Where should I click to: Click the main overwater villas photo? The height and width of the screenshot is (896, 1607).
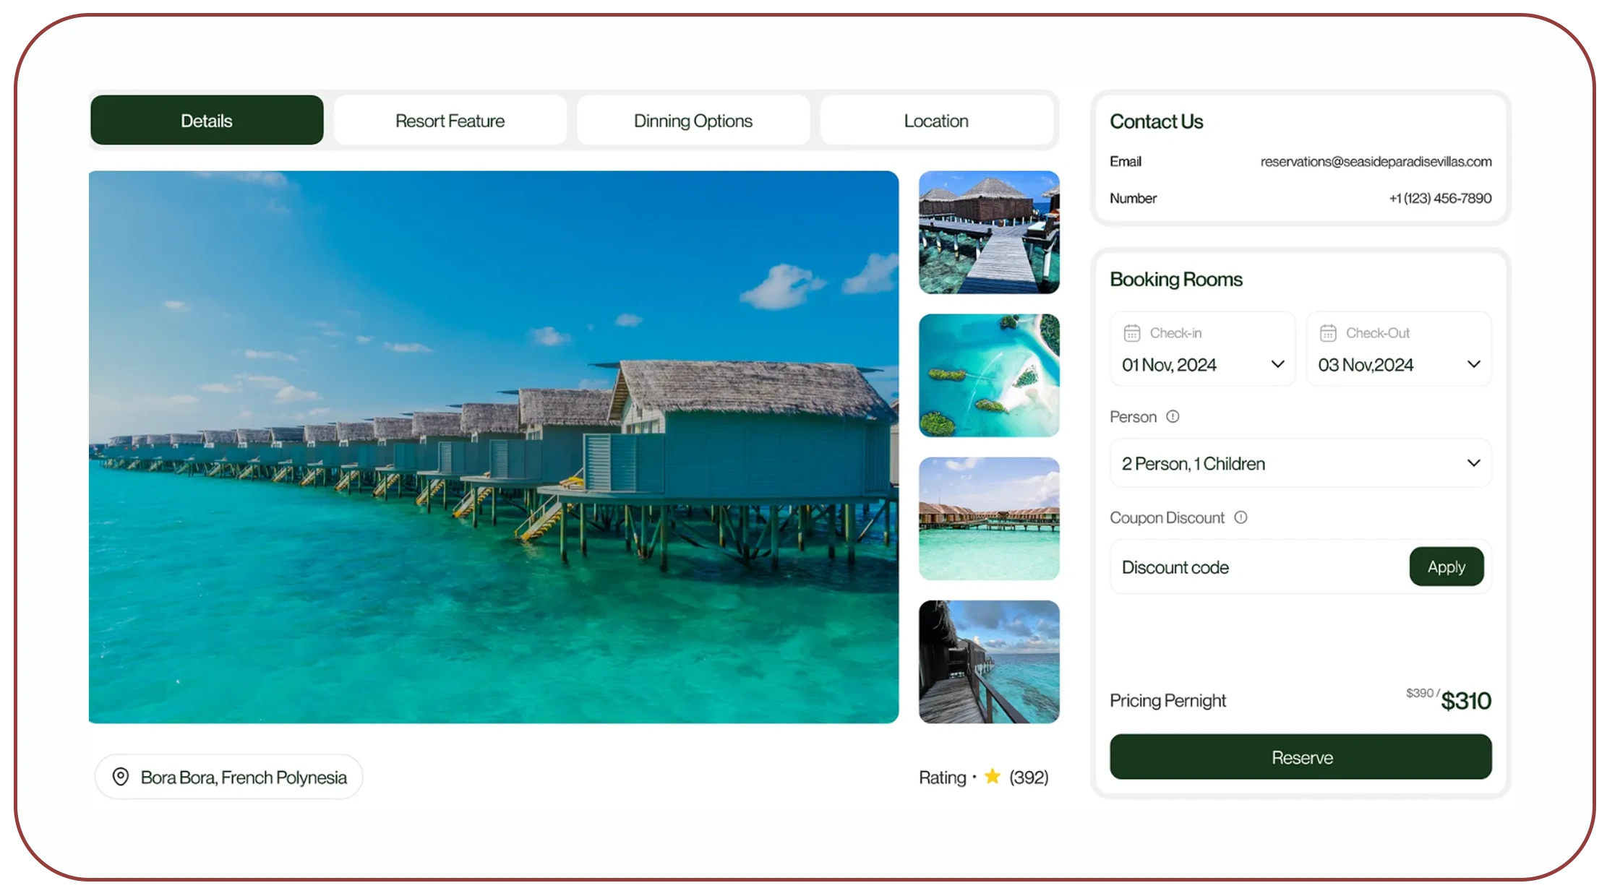coord(494,447)
